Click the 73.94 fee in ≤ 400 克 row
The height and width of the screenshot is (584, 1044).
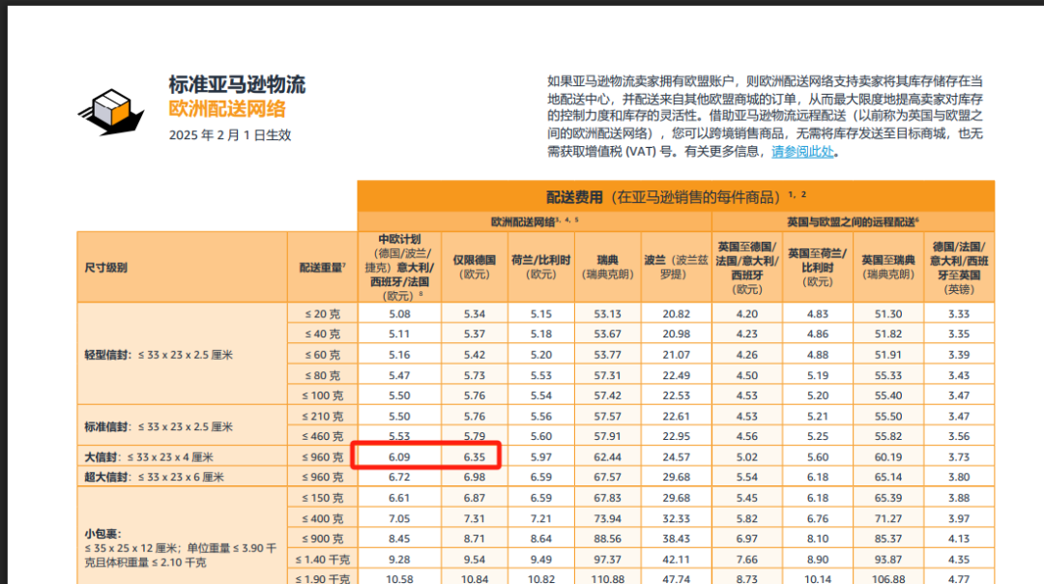tap(607, 518)
